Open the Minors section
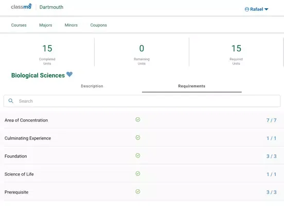The width and height of the screenshot is (284, 213). pyautogui.click(x=71, y=25)
